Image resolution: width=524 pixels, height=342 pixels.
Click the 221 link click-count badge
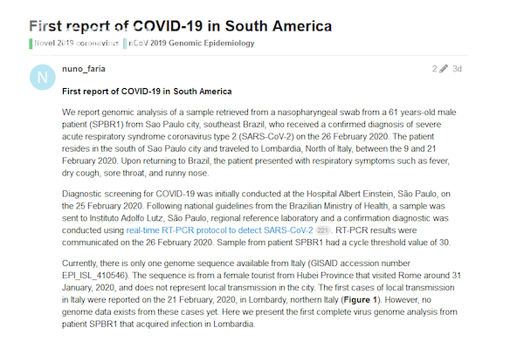(322, 230)
